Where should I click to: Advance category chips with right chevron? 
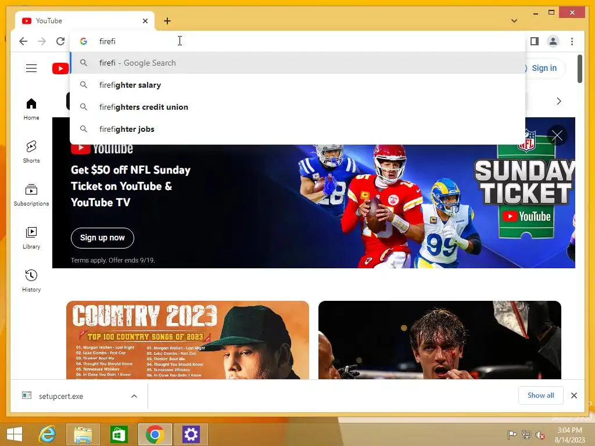[x=558, y=101]
